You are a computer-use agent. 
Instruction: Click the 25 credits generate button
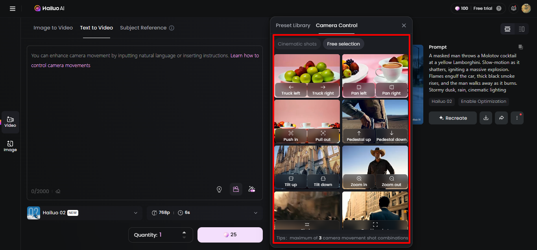[230, 235]
